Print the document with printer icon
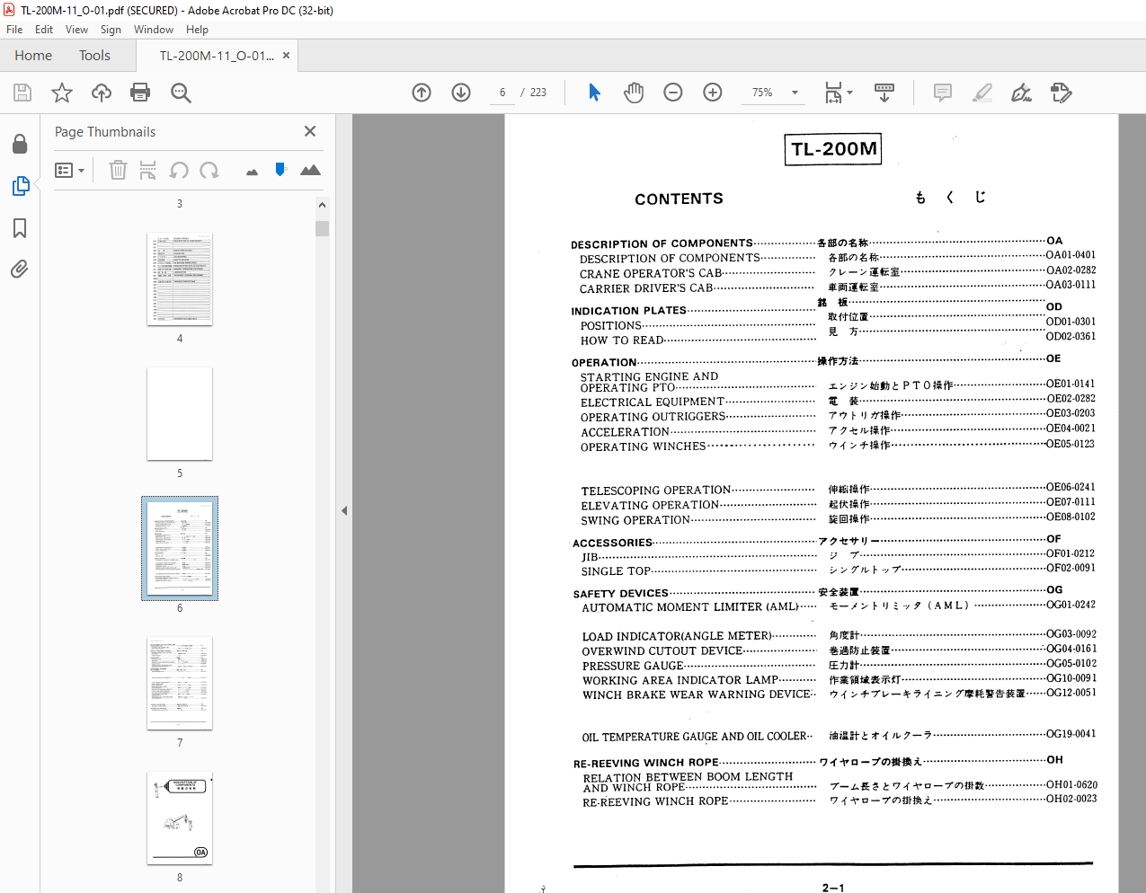The height and width of the screenshot is (893, 1146). (140, 93)
